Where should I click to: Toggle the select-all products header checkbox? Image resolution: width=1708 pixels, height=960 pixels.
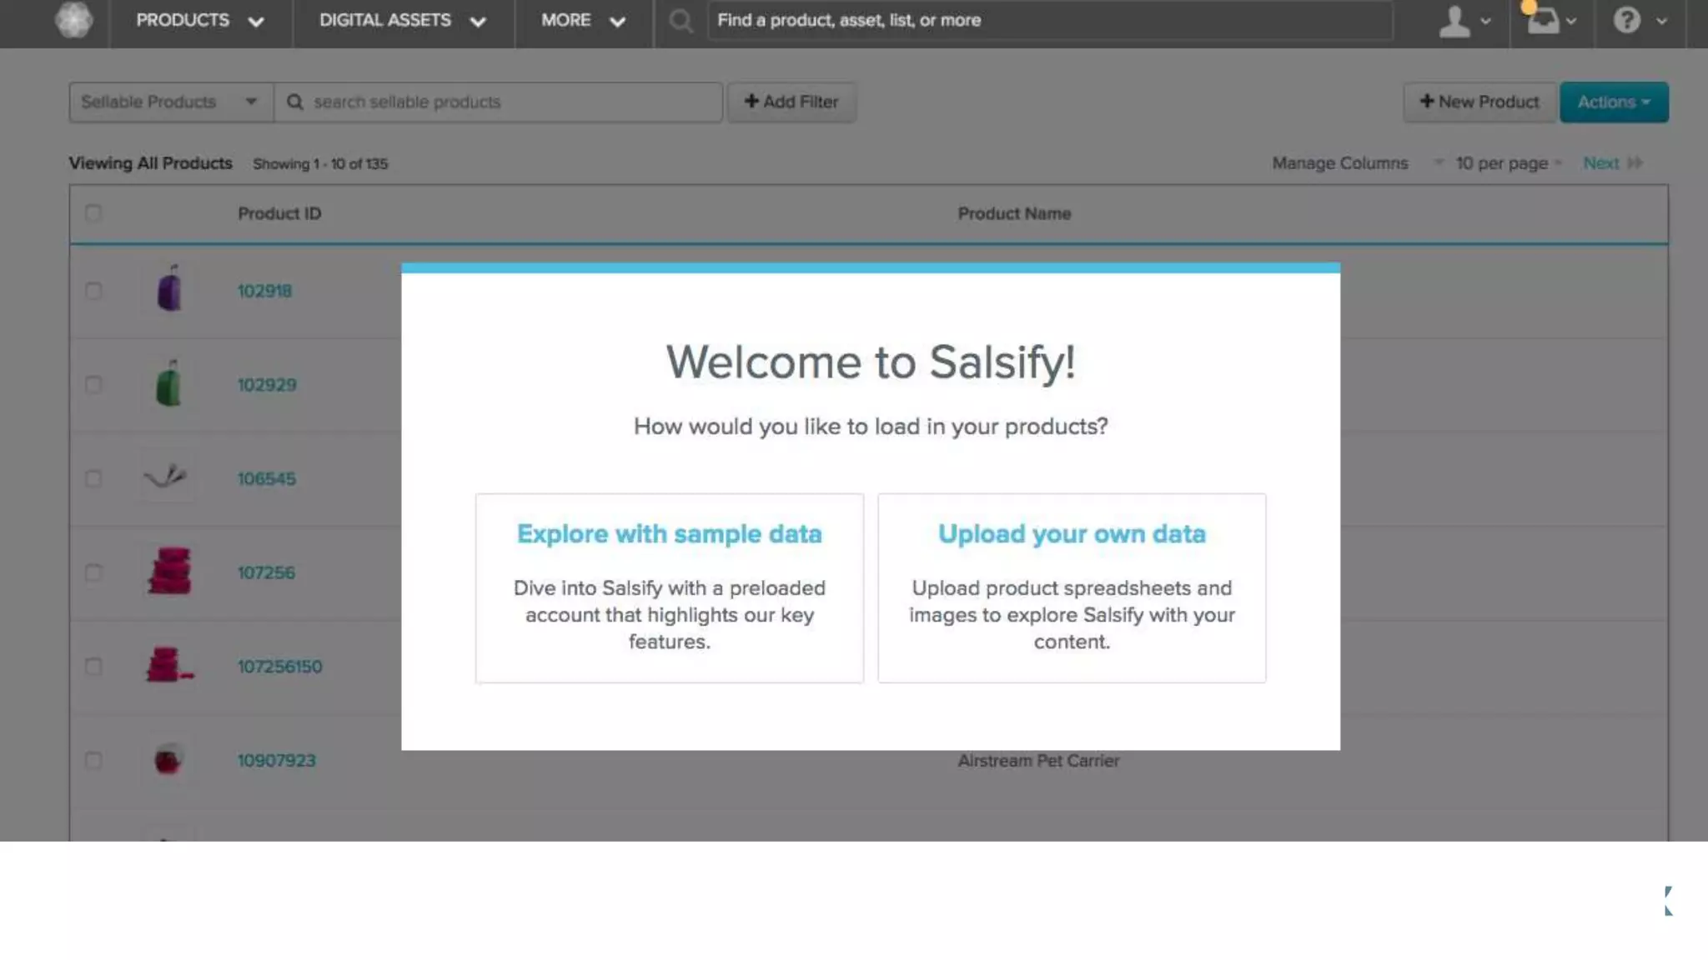[93, 213]
